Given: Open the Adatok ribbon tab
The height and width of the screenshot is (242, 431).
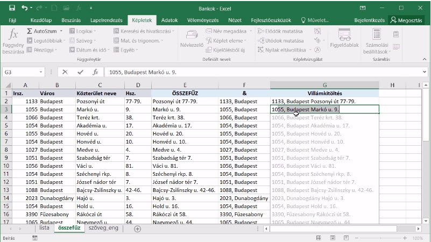Looking at the screenshot, I should pyautogui.click(x=169, y=20).
